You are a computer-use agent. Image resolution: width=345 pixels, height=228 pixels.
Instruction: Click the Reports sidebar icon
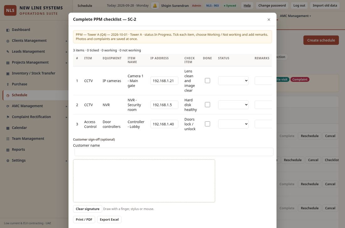pos(8,150)
